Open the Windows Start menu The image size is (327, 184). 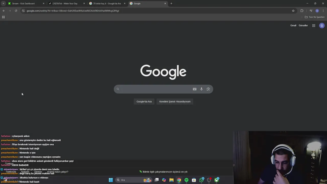coord(111,180)
